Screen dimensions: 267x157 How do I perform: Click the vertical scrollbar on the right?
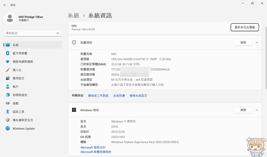(x=266, y=58)
